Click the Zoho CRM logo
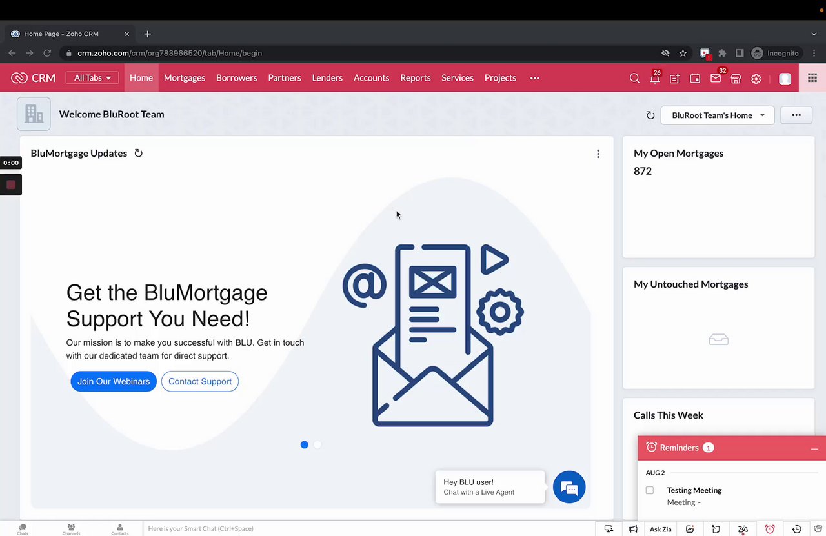The image size is (826, 536). pos(34,78)
